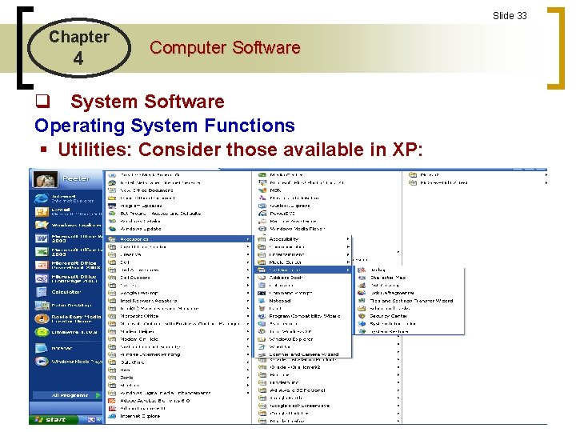
Task: Click the green start button
Action: point(54,419)
